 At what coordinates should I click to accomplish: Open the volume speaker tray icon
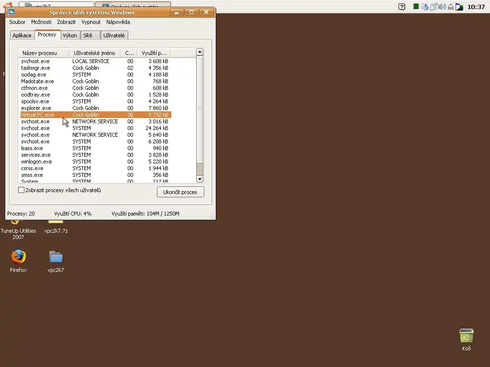coord(442,7)
